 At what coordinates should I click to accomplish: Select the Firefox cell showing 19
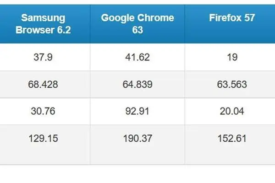[230, 57]
